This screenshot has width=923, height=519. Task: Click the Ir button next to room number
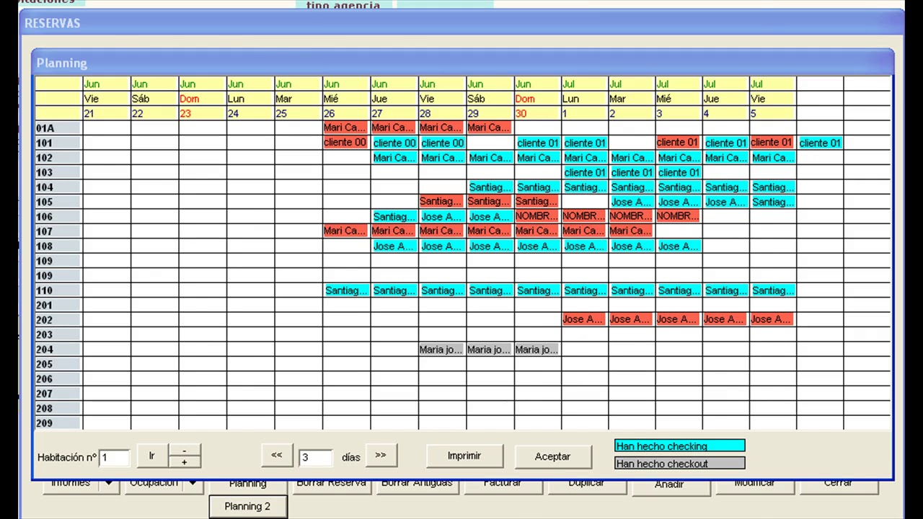click(152, 456)
